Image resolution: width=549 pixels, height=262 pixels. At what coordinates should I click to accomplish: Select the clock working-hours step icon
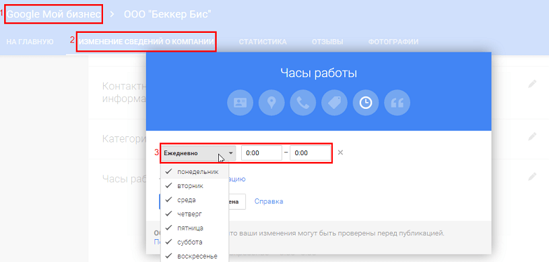pyautogui.click(x=366, y=102)
